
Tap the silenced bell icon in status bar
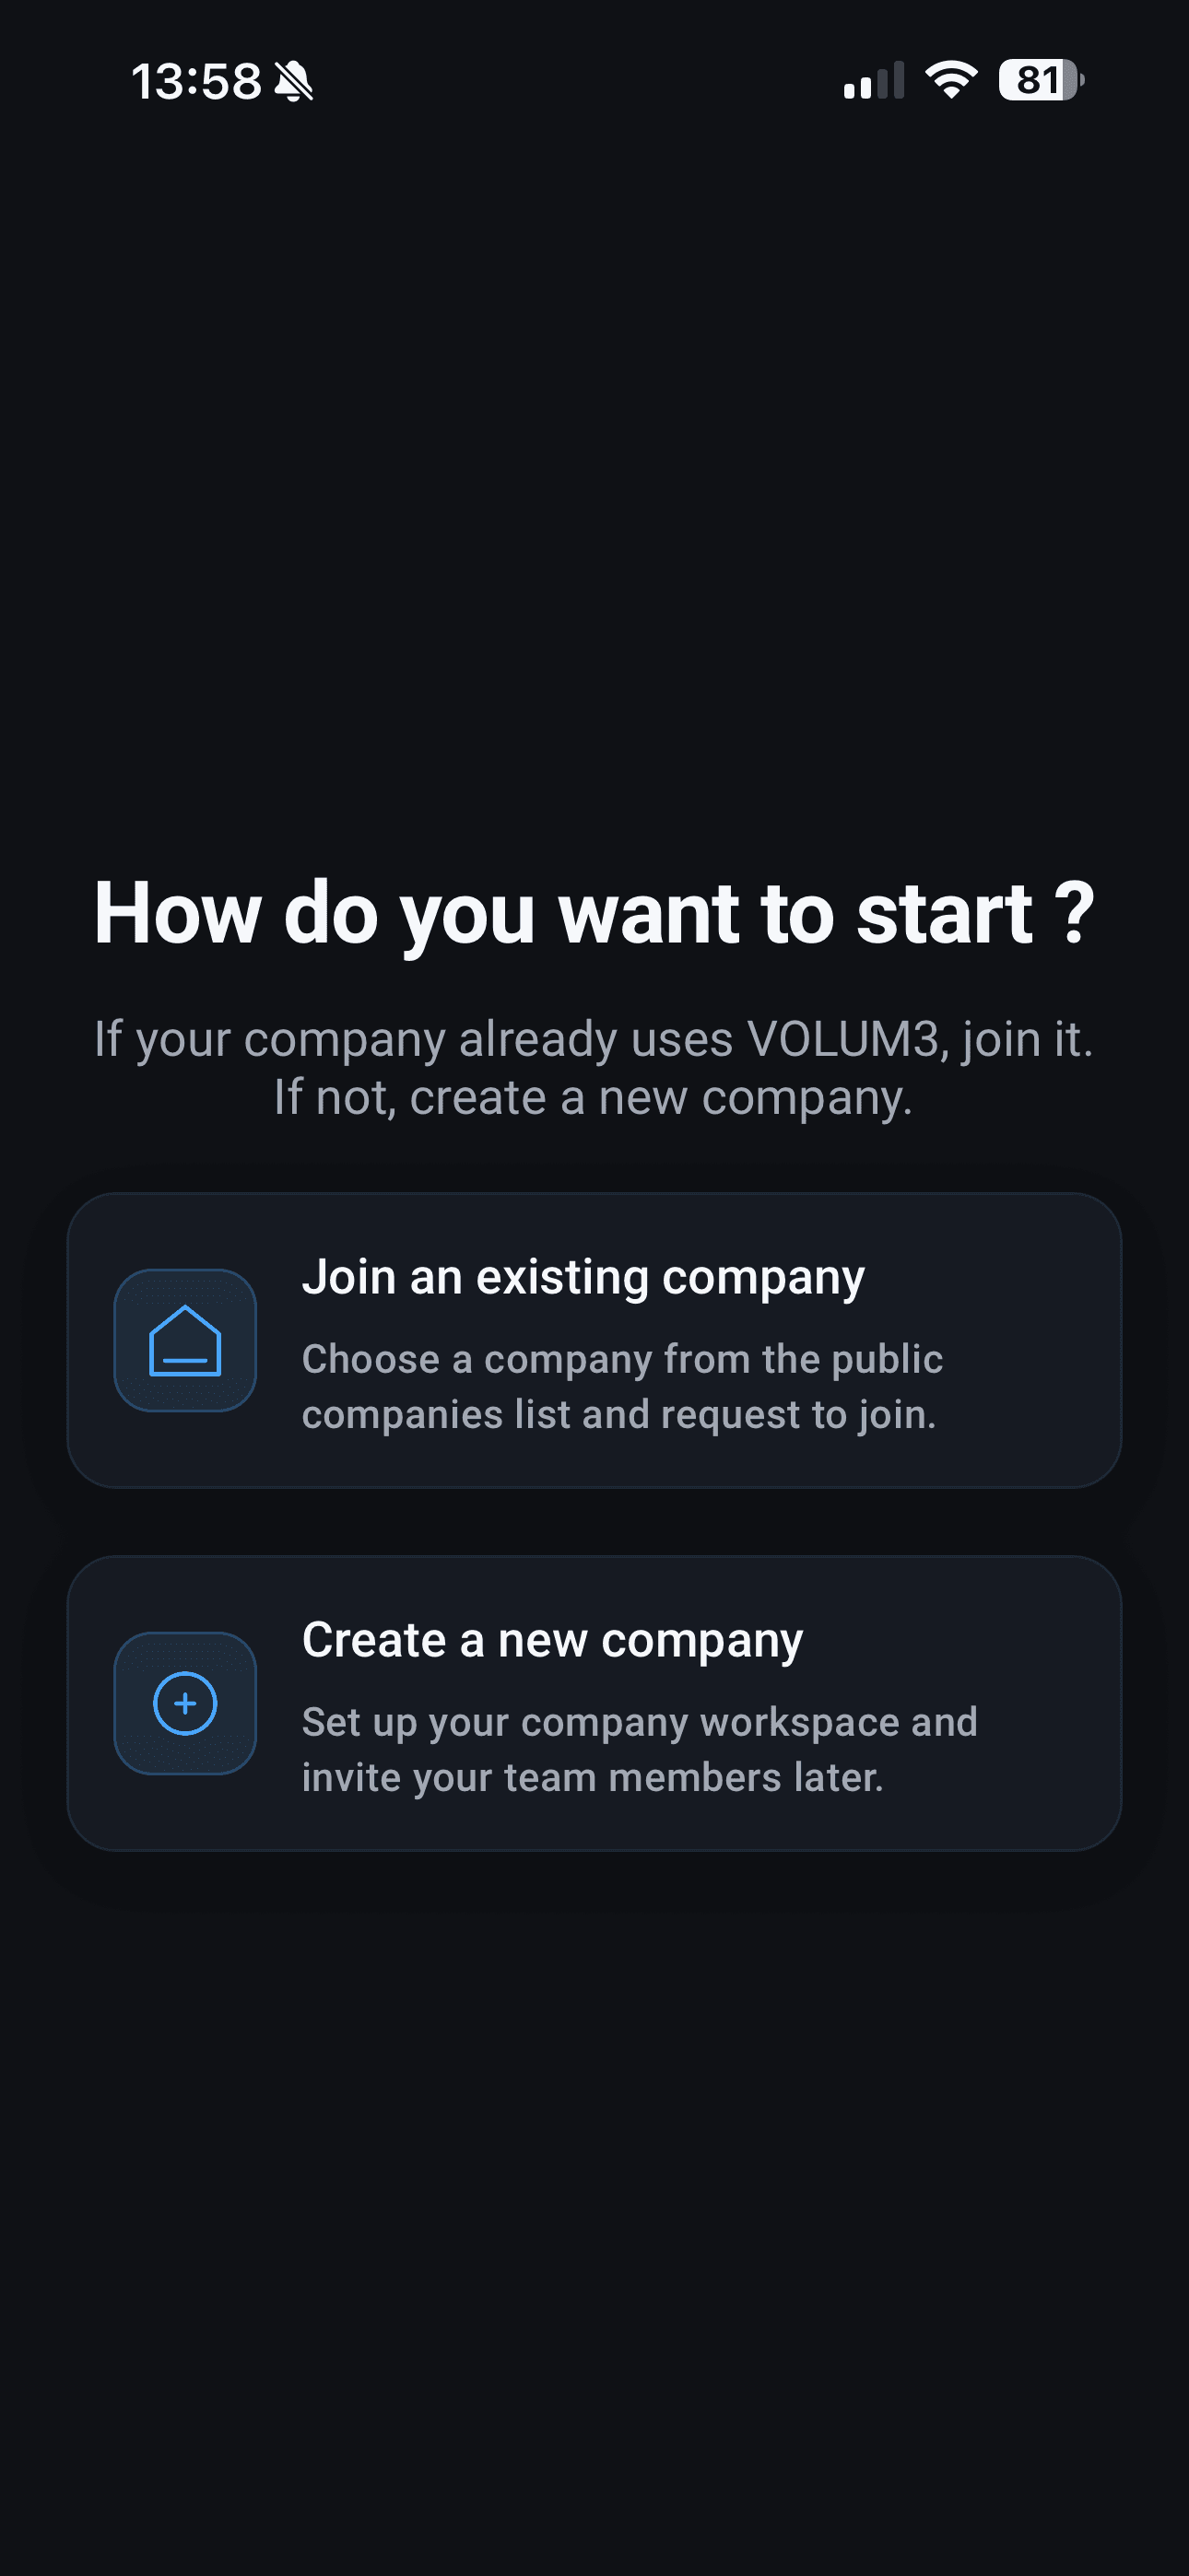[293, 81]
